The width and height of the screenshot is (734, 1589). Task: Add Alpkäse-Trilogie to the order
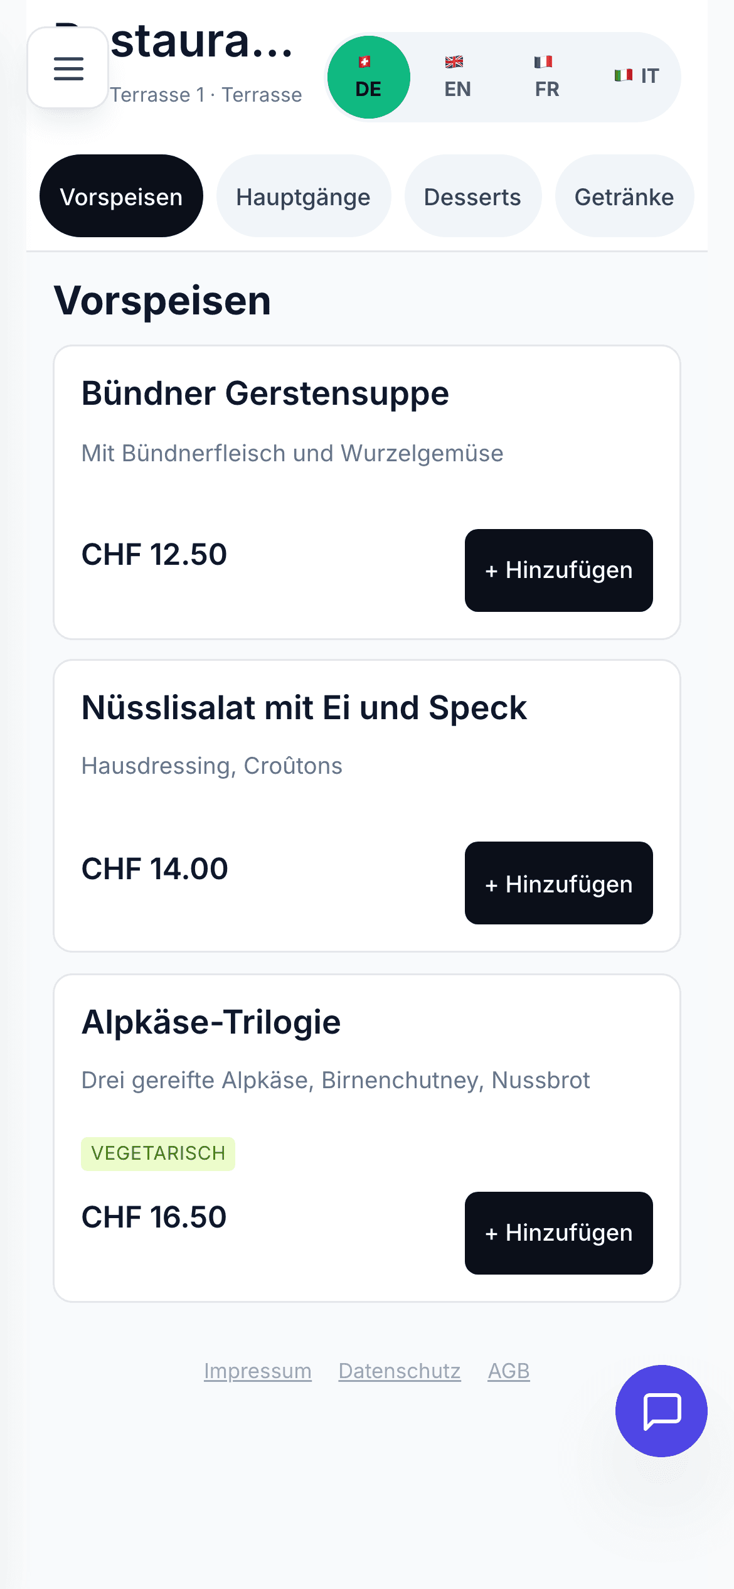click(558, 1233)
